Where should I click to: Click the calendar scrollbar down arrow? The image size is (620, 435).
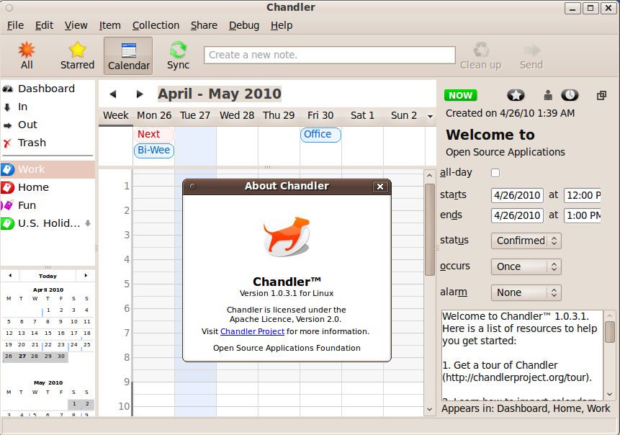click(430, 410)
